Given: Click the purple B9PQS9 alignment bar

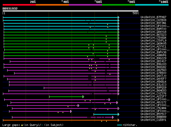Looking at the screenshot, I should pos(81,88).
